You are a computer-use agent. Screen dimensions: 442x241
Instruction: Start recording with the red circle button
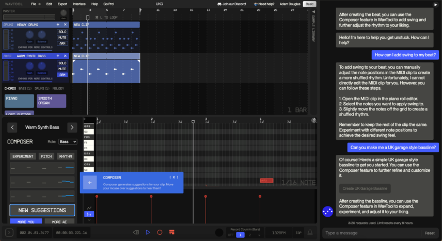(x=160, y=232)
